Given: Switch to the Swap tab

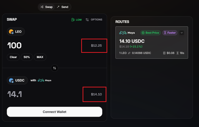Looking at the screenshot, I should coord(46,7).
